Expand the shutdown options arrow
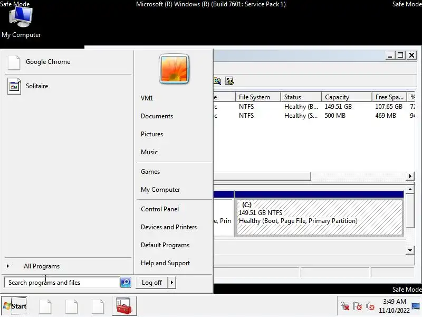 [x=172, y=283]
